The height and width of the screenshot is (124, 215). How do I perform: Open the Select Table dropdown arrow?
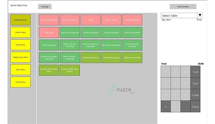click(200, 15)
